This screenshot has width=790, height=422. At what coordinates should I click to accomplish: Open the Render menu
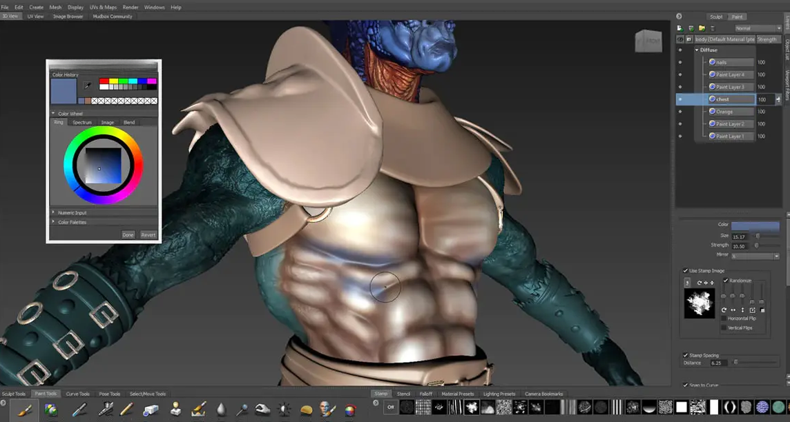(x=131, y=7)
